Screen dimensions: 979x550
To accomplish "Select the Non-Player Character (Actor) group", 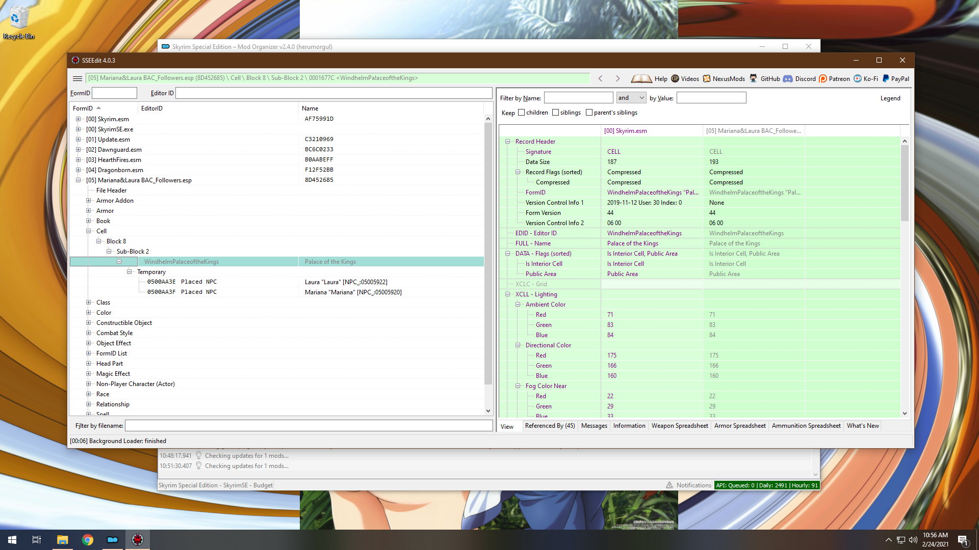I will point(135,384).
